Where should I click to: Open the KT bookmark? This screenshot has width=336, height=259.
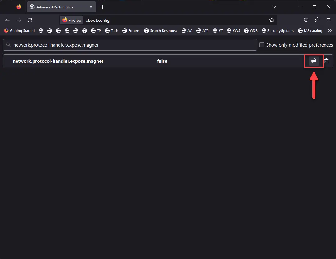tap(218, 30)
